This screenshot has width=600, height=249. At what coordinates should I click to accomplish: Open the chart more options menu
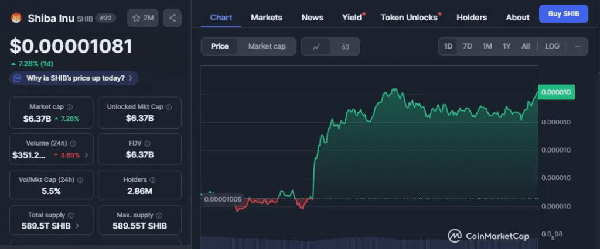[578, 46]
